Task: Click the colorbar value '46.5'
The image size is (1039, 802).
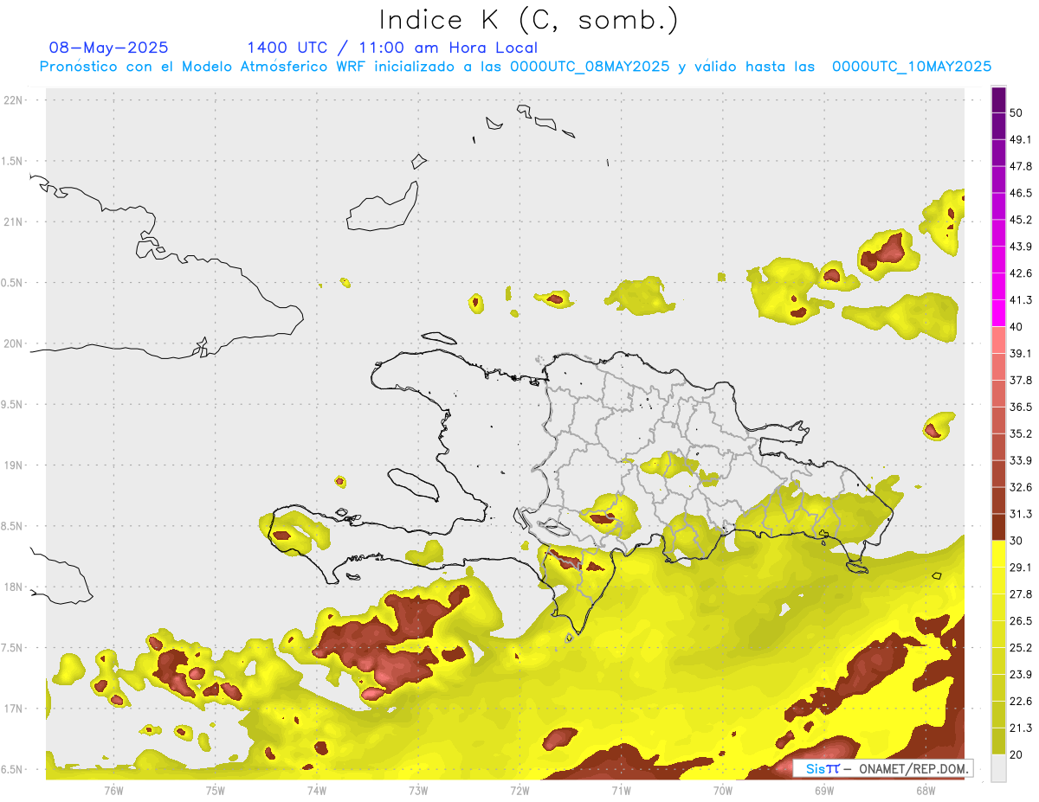Action: tap(1021, 194)
